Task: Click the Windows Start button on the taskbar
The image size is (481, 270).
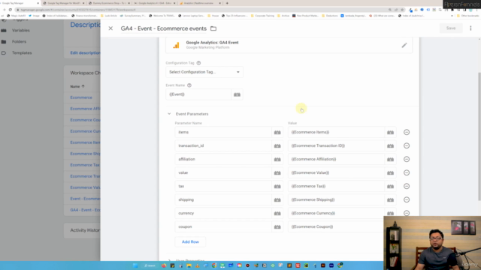Action: [135, 265]
